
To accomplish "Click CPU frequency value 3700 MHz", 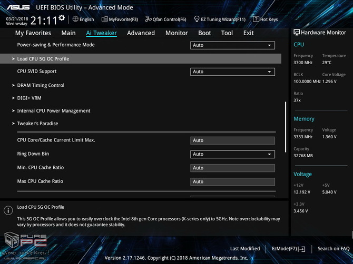I will click(x=303, y=63).
